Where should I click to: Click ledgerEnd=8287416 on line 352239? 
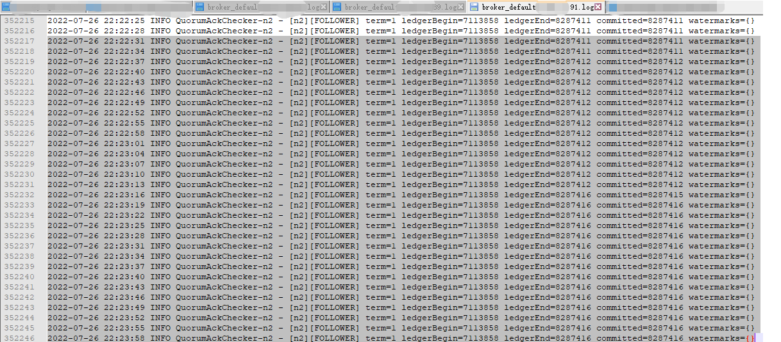point(548,266)
